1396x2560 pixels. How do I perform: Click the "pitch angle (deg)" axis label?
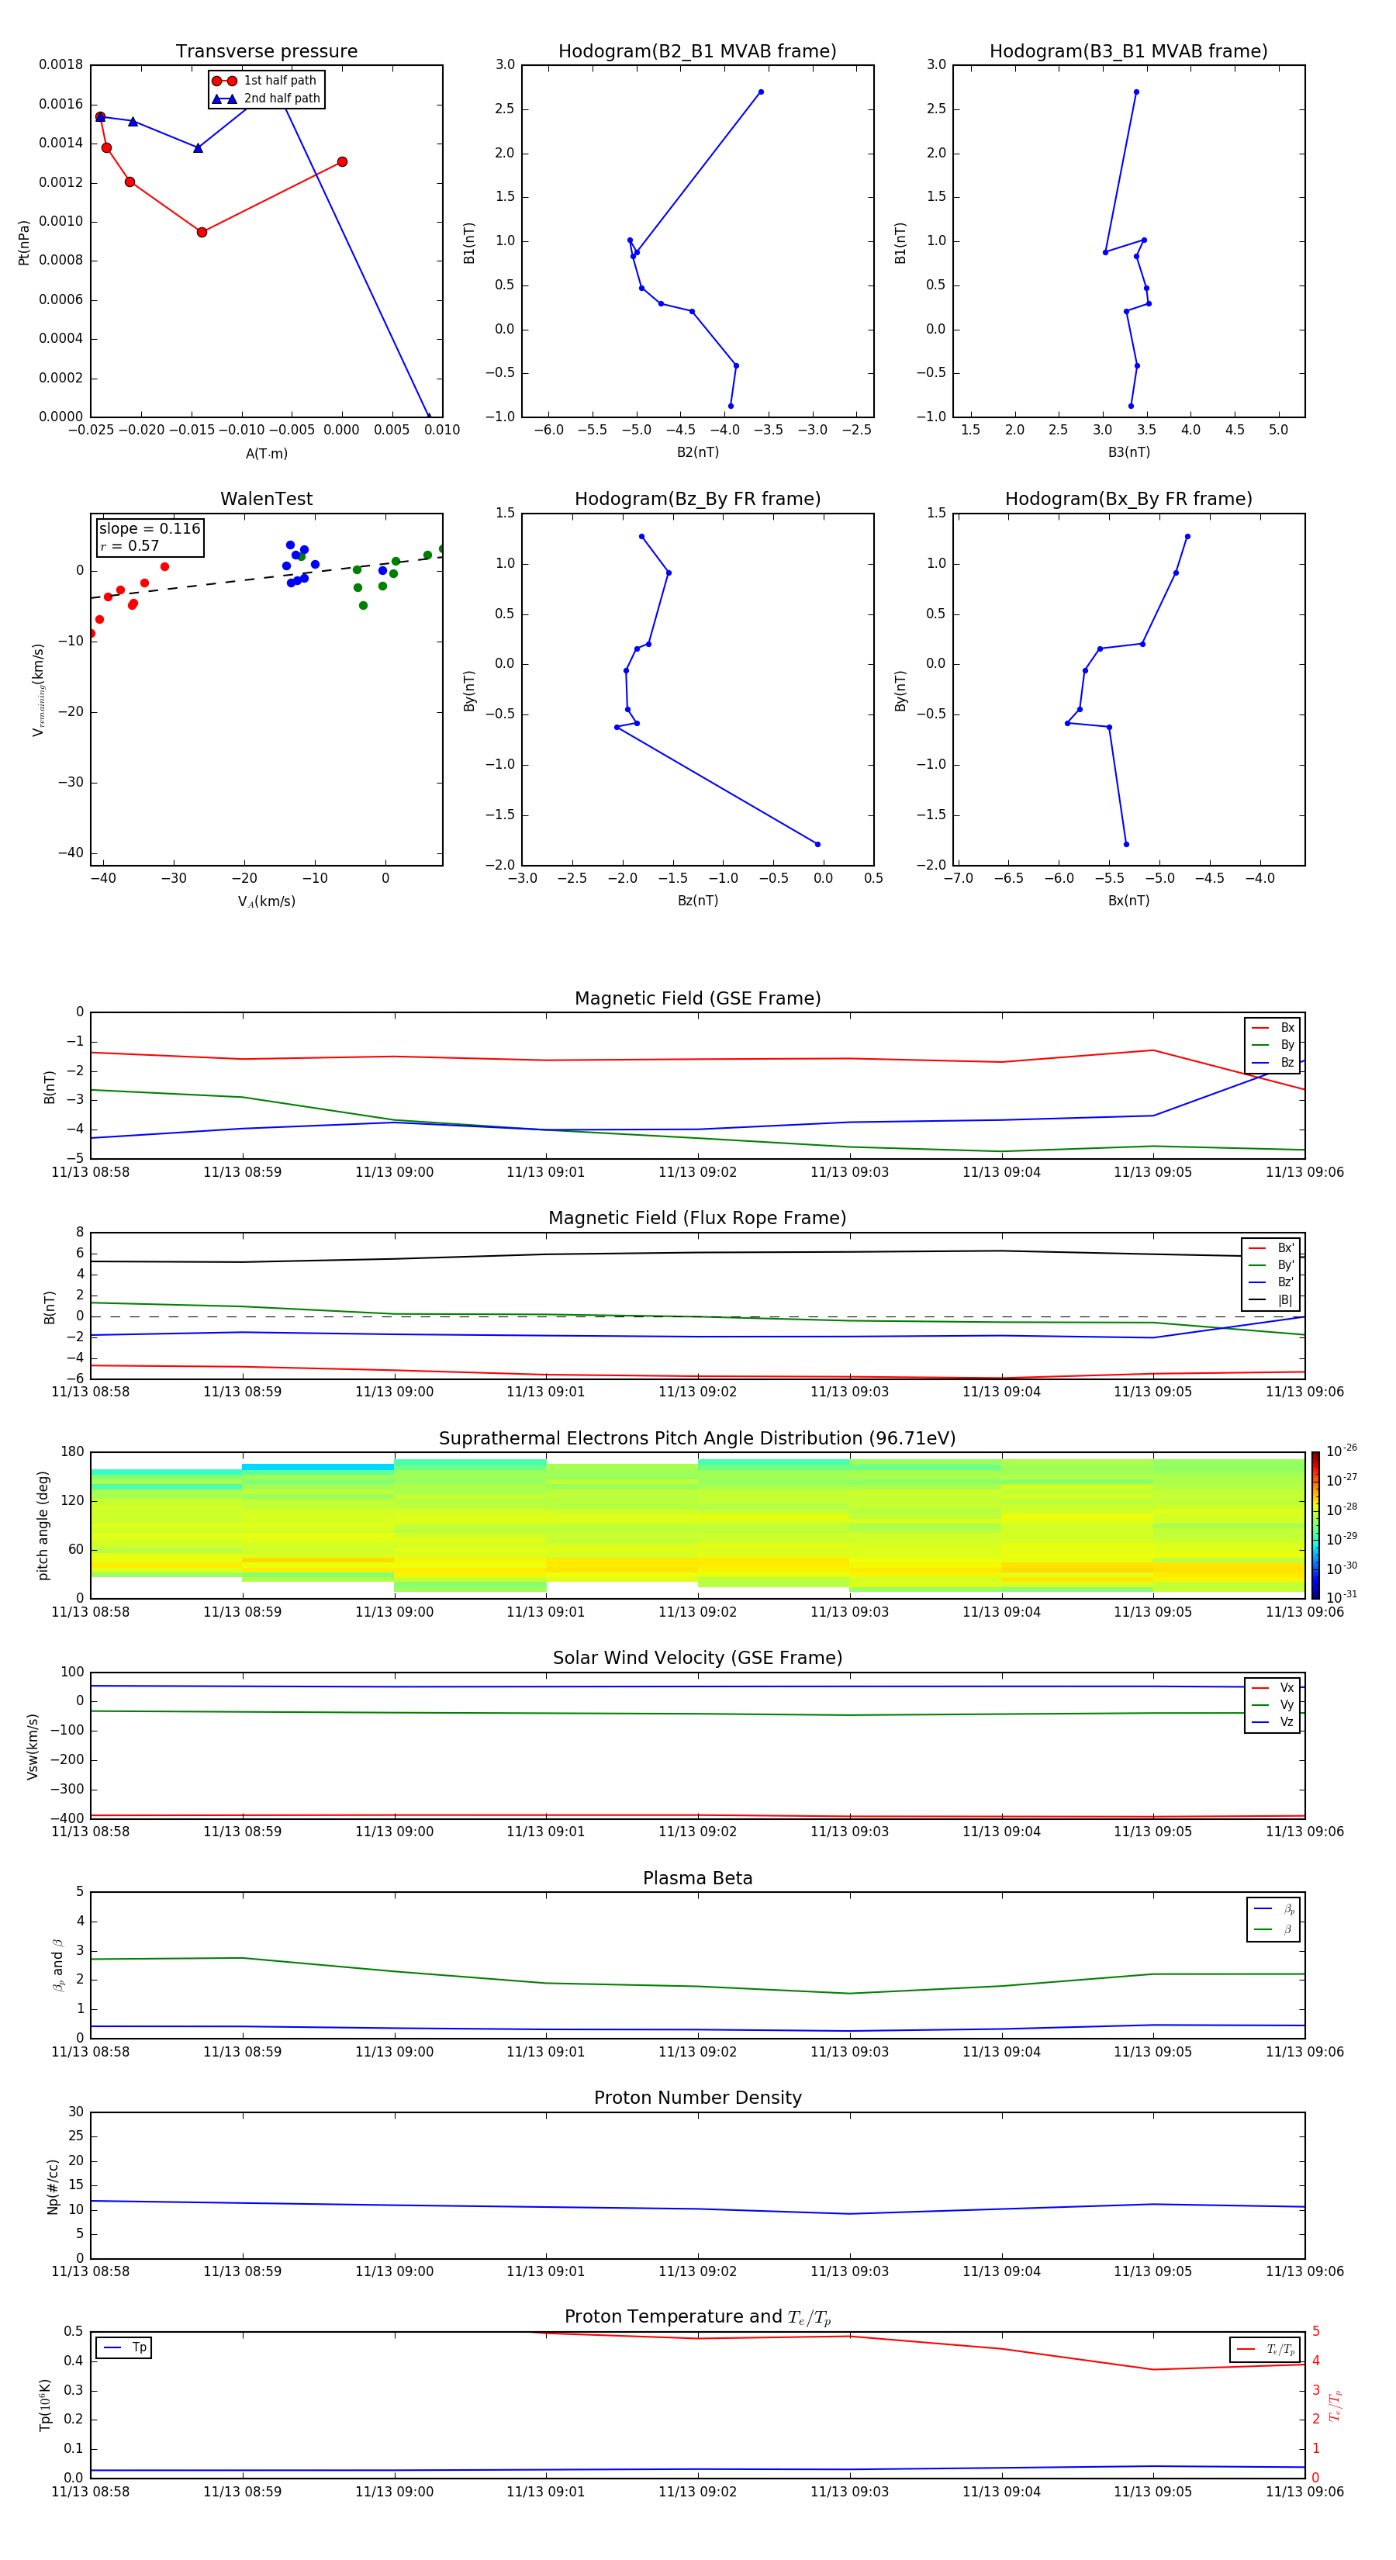(x=43, y=1525)
